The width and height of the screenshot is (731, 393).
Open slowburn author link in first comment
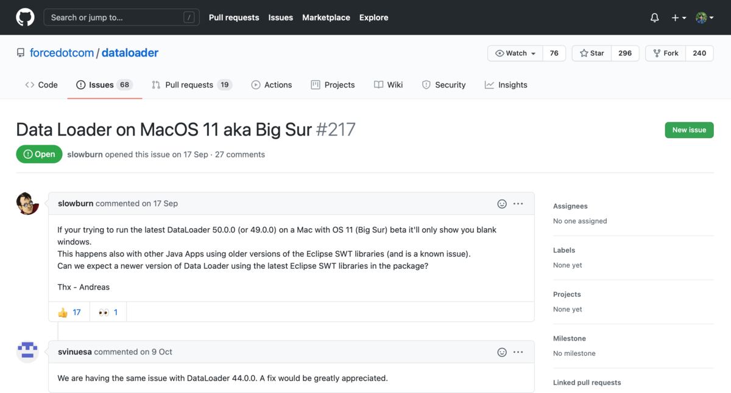[x=76, y=204]
